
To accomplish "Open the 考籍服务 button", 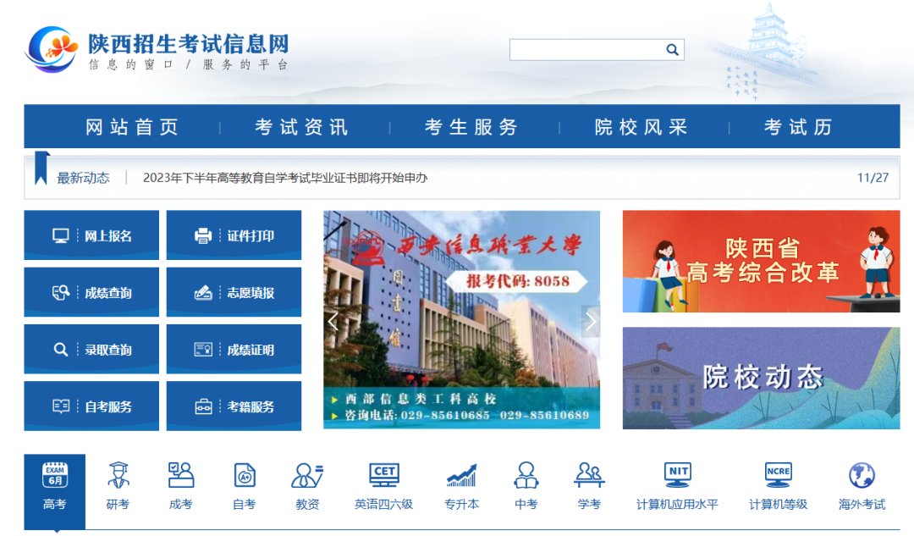I will [234, 406].
